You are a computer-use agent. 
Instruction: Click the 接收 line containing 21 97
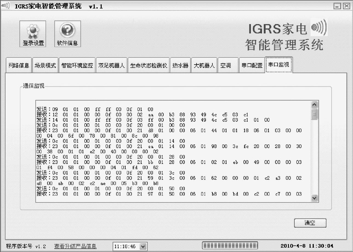click(x=169, y=194)
